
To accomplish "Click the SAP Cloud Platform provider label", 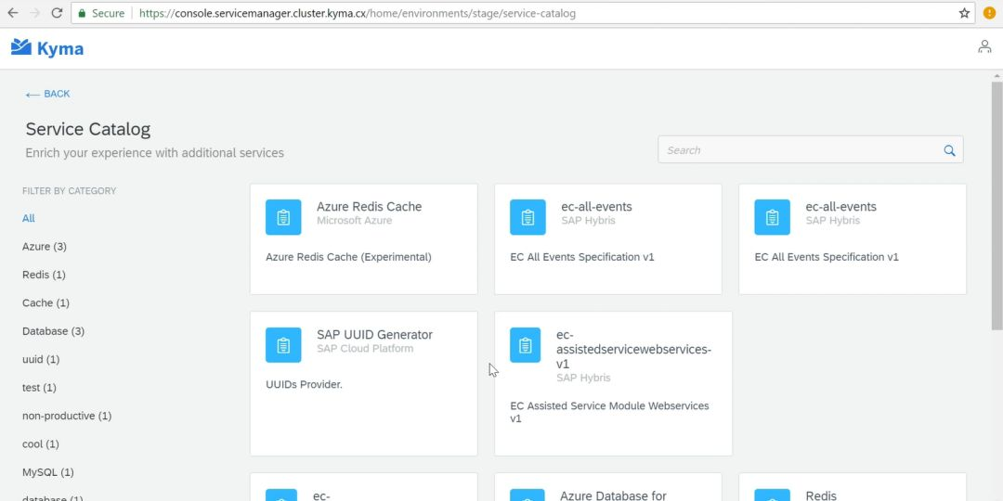I will click(x=365, y=348).
